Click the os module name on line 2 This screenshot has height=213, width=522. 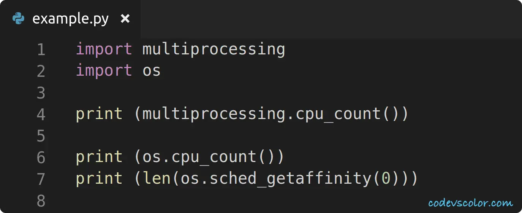coord(152,71)
